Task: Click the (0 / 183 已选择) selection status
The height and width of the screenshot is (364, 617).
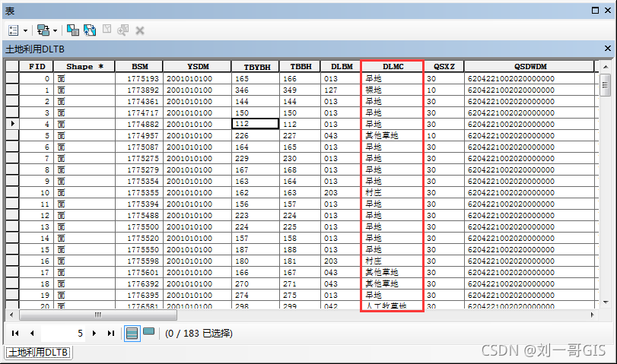Action: click(x=199, y=334)
